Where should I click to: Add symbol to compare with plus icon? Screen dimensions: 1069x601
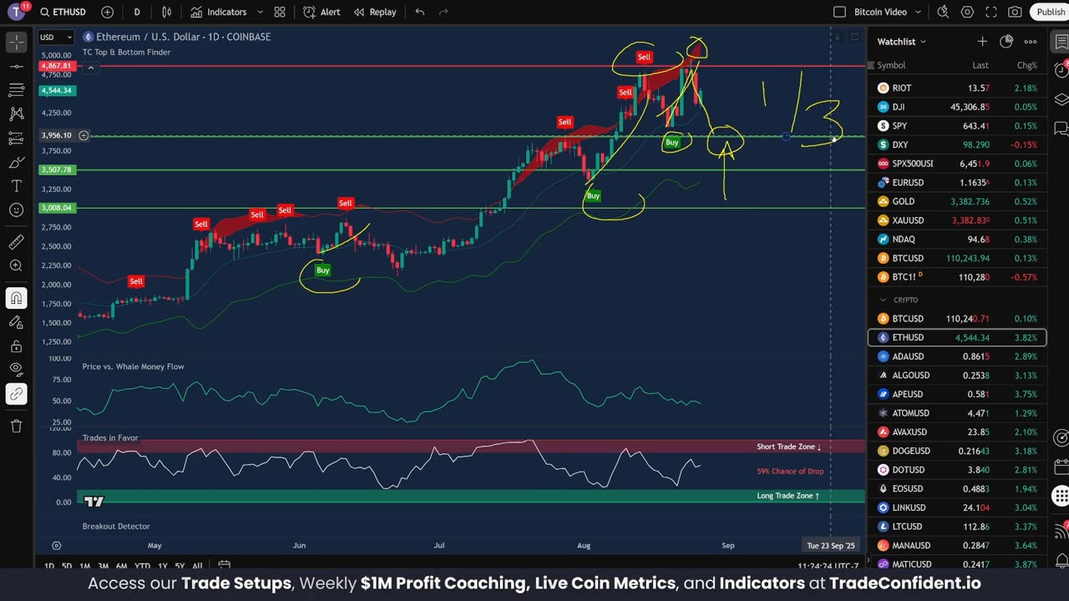[x=107, y=12]
